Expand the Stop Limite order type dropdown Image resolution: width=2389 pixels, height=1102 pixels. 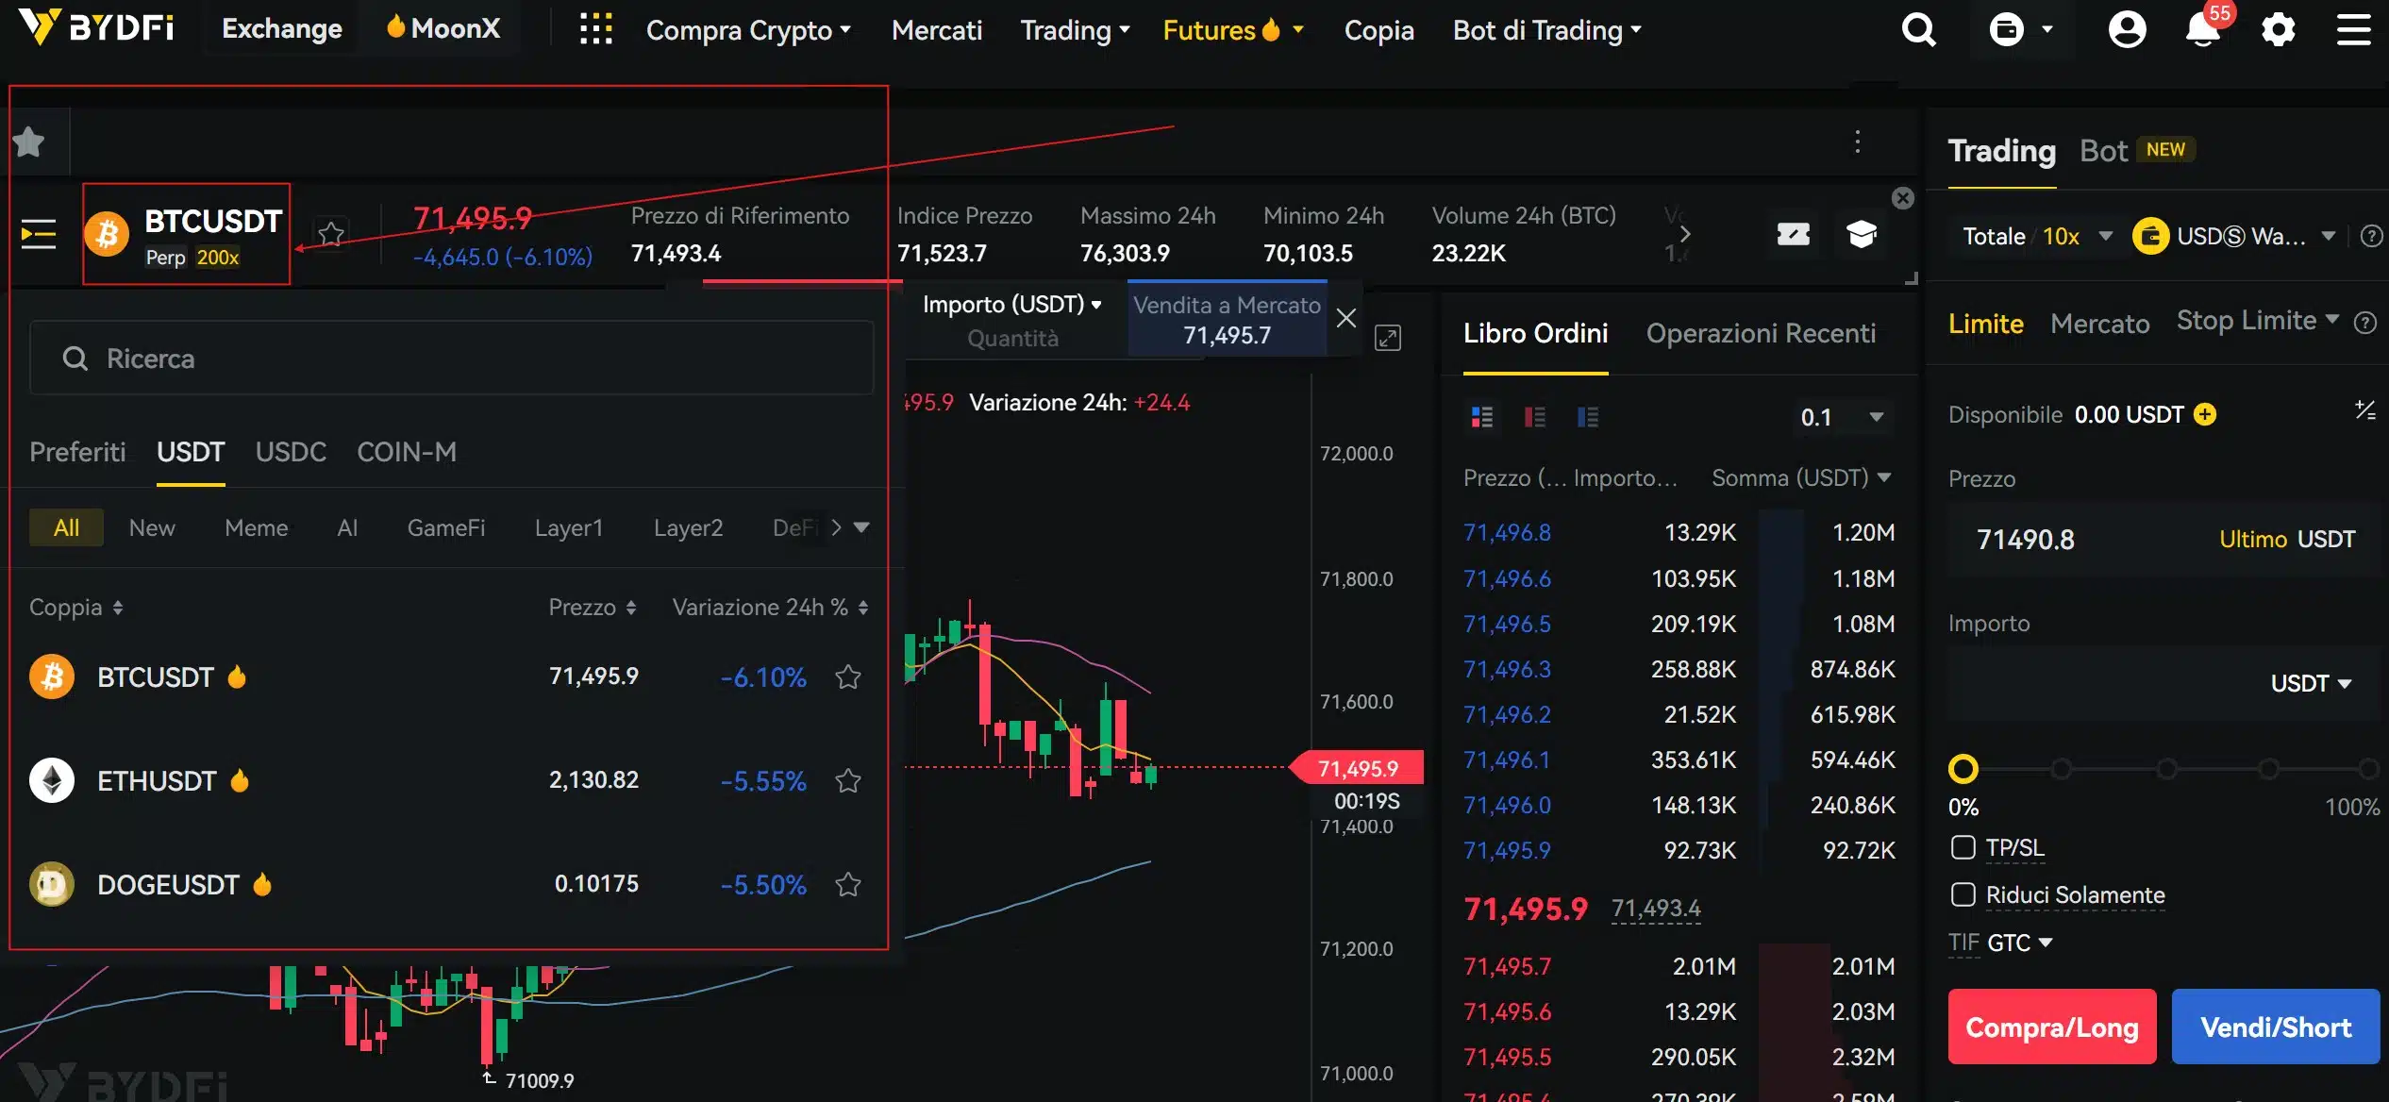pos(2258,322)
